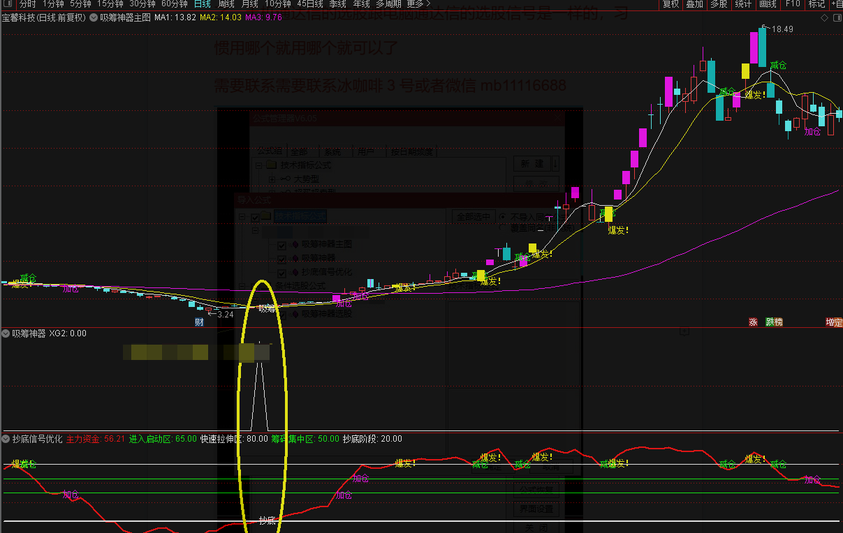Image resolution: width=843 pixels, height=533 pixels.
Task: Expand the 吸筹神器 sub-panel dropdown arrow
Action: [x=6, y=333]
